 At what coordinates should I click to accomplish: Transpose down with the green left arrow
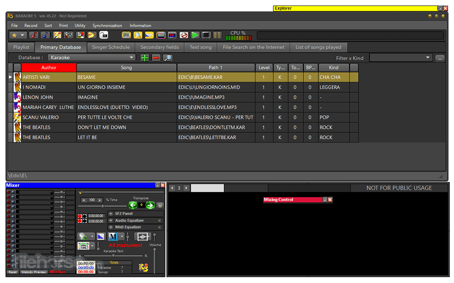coord(132,205)
